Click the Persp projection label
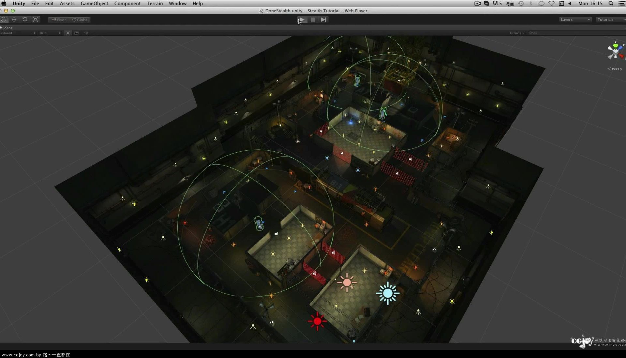 (x=615, y=69)
